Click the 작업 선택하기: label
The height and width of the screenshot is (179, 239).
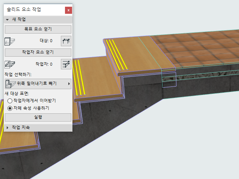click(18, 75)
